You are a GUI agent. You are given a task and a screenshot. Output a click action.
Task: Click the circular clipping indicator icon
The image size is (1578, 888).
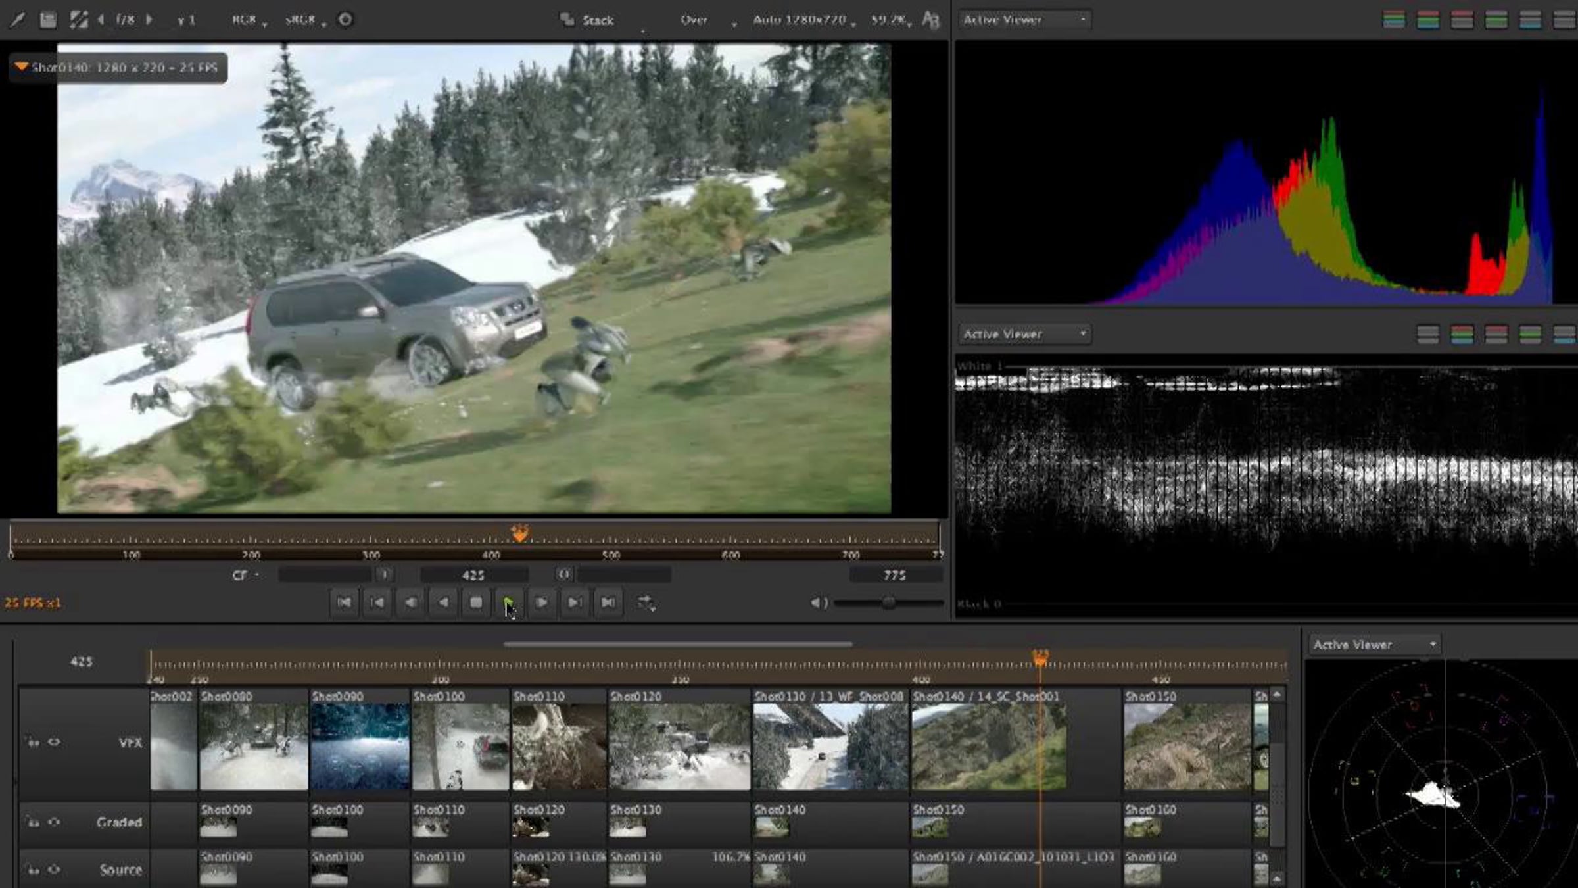345,20
